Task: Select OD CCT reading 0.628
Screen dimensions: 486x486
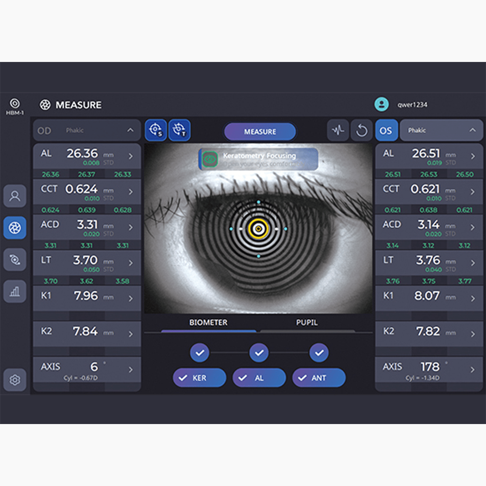Action: pos(123,210)
